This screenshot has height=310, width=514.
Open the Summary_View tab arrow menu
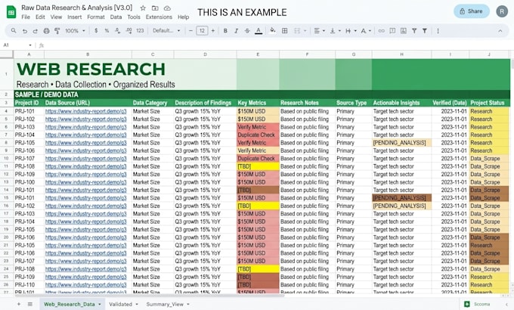(188, 304)
